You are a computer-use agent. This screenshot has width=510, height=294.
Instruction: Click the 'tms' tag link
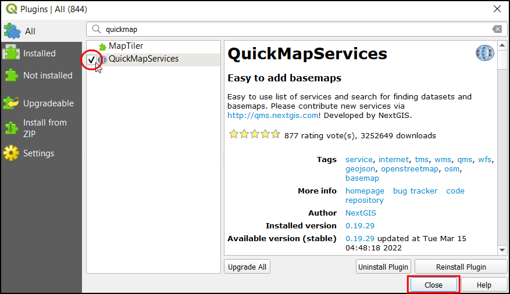(x=422, y=160)
